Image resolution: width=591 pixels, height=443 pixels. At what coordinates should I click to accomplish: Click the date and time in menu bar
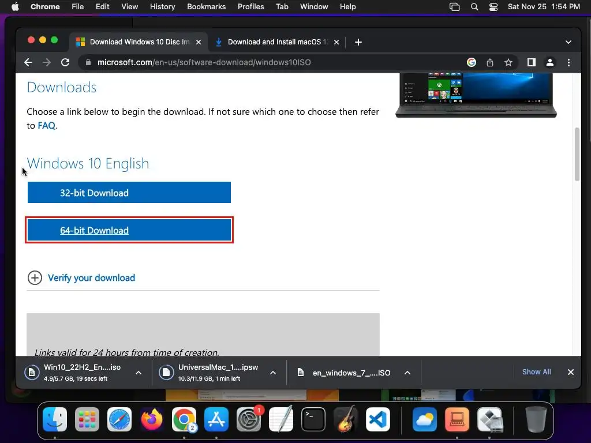544,6
